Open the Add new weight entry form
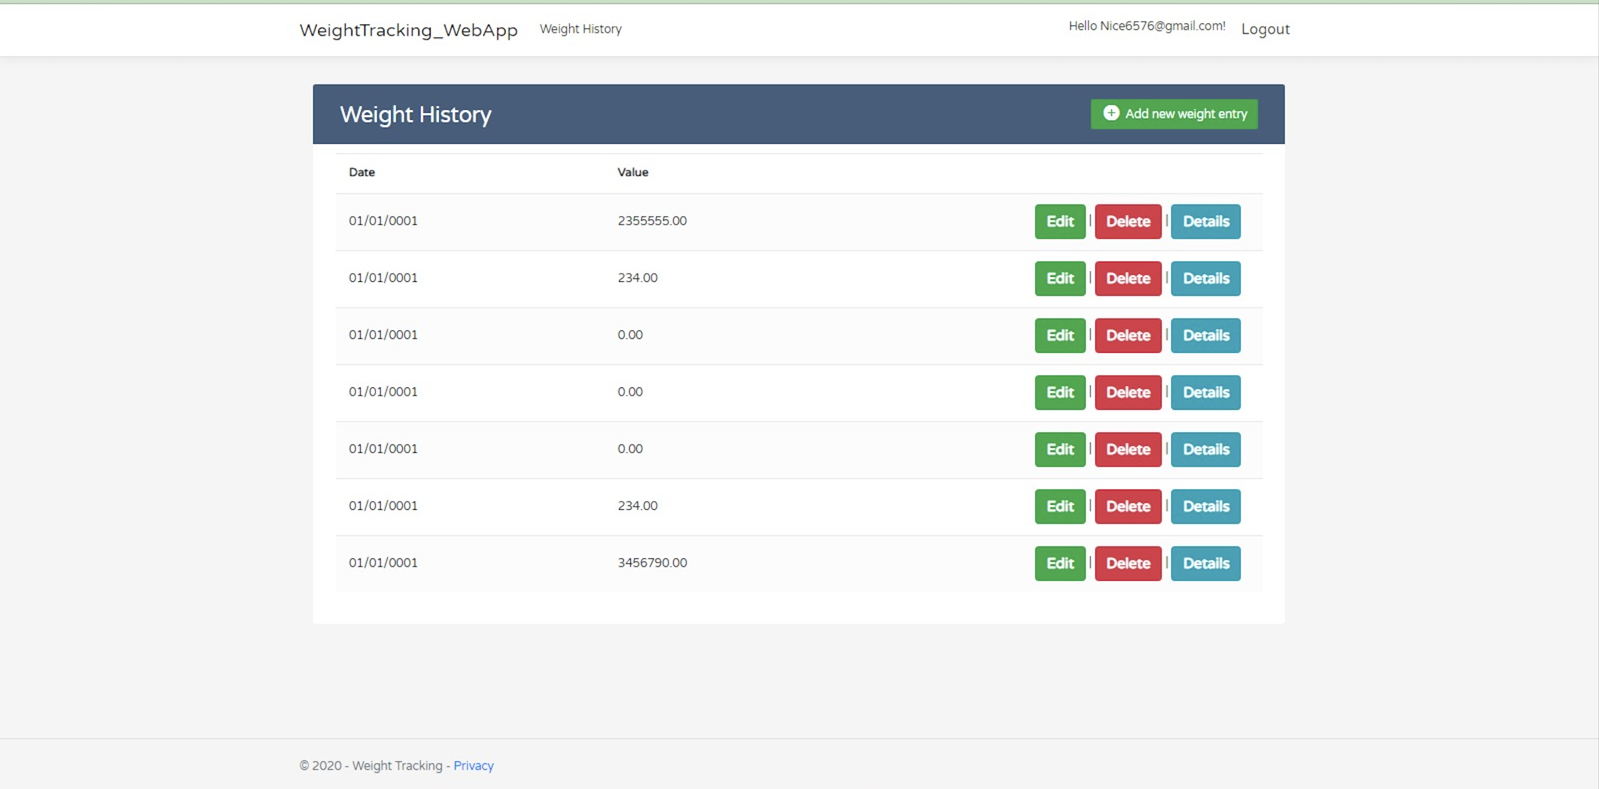 [x=1173, y=114]
